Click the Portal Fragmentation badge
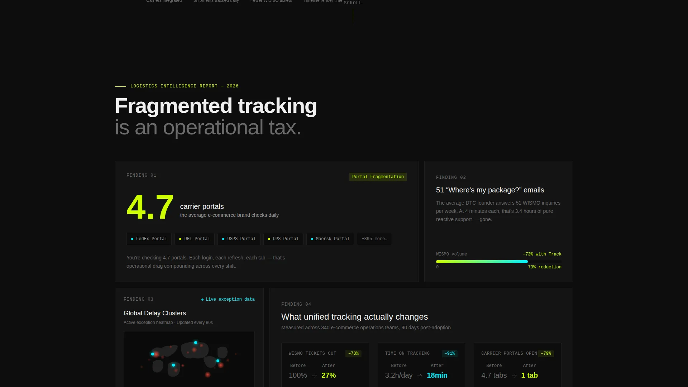 [378, 177]
